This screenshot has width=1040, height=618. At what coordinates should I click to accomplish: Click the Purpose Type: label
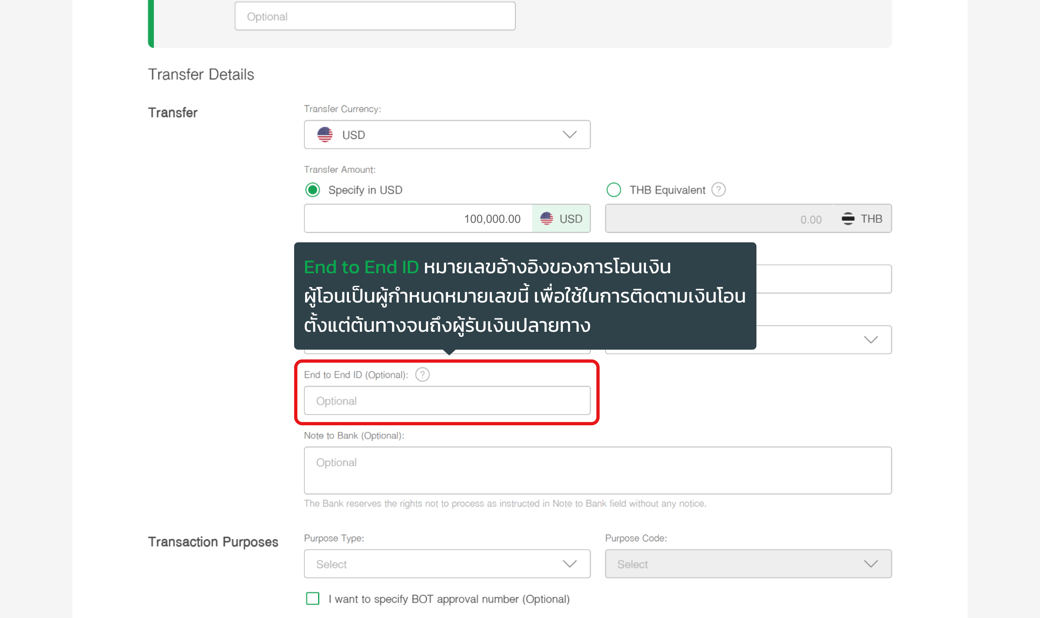(334, 538)
